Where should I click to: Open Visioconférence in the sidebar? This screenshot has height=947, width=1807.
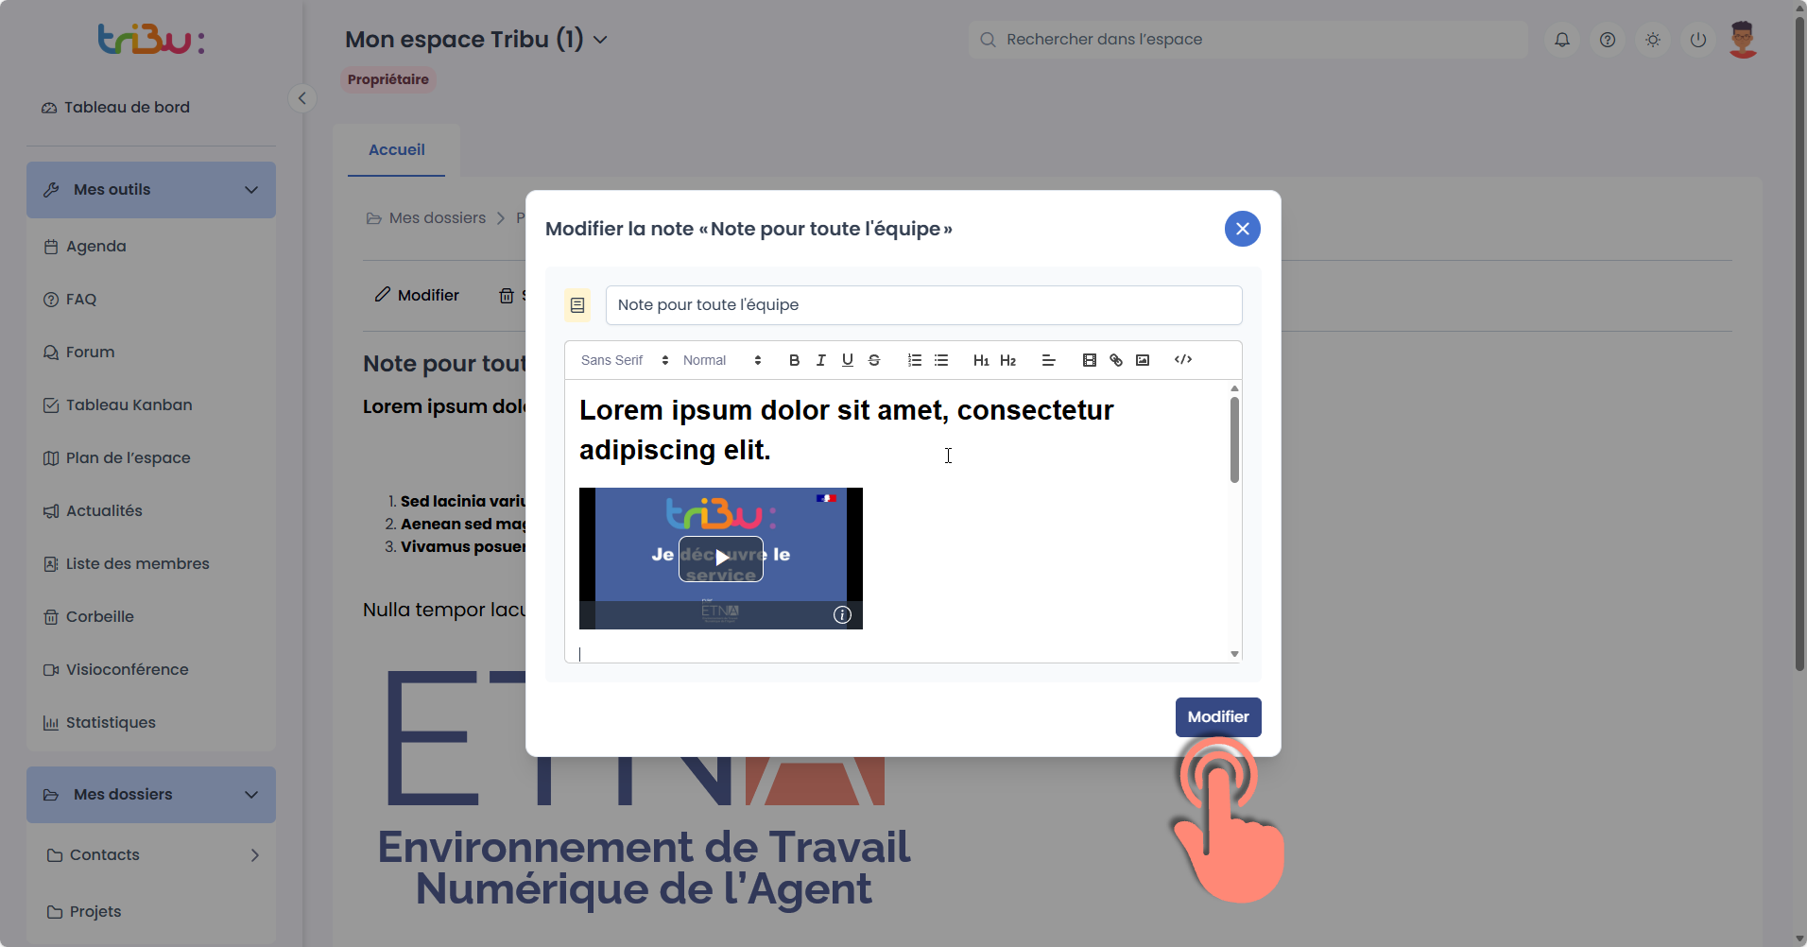[x=116, y=670]
